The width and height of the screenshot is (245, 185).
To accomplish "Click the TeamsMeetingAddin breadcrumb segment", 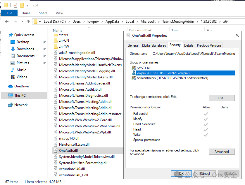I will pos(178,22).
